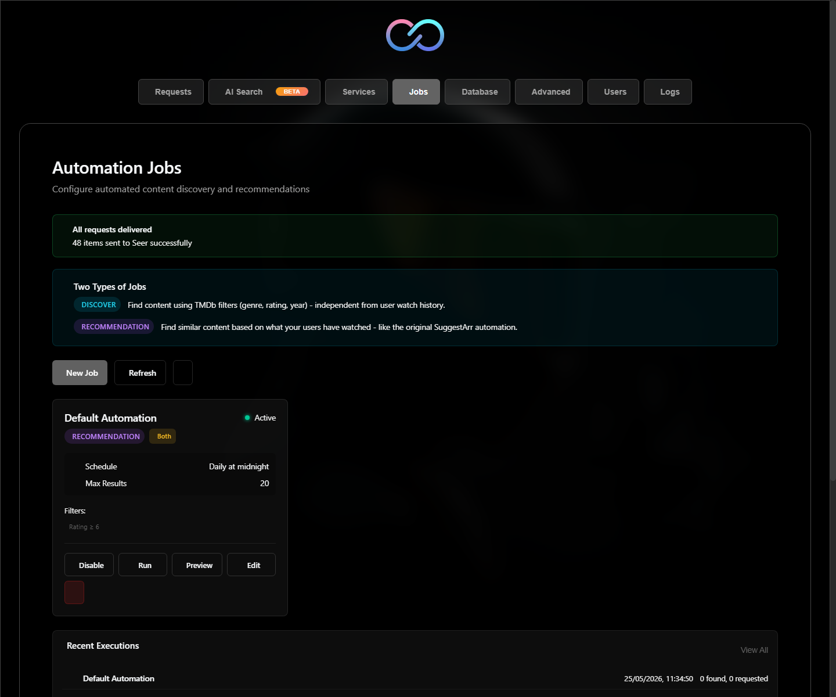Run the Default Automation job
The height and width of the screenshot is (697, 836).
click(x=143, y=565)
